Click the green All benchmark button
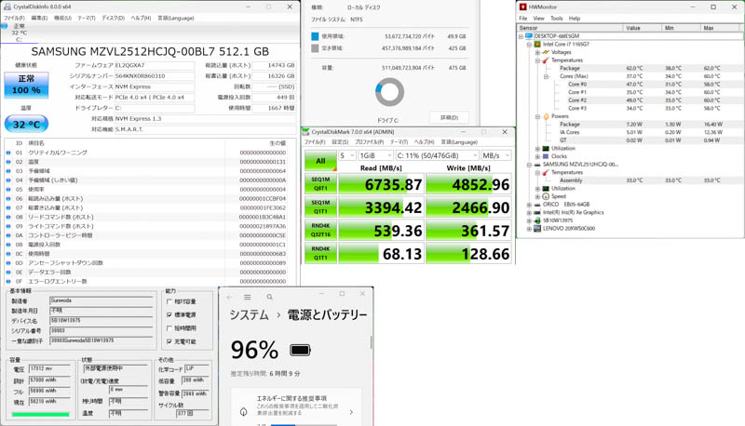 coord(320,161)
